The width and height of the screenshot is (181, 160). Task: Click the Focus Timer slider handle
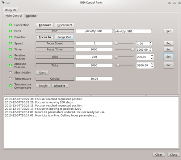[x=132, y=50]
